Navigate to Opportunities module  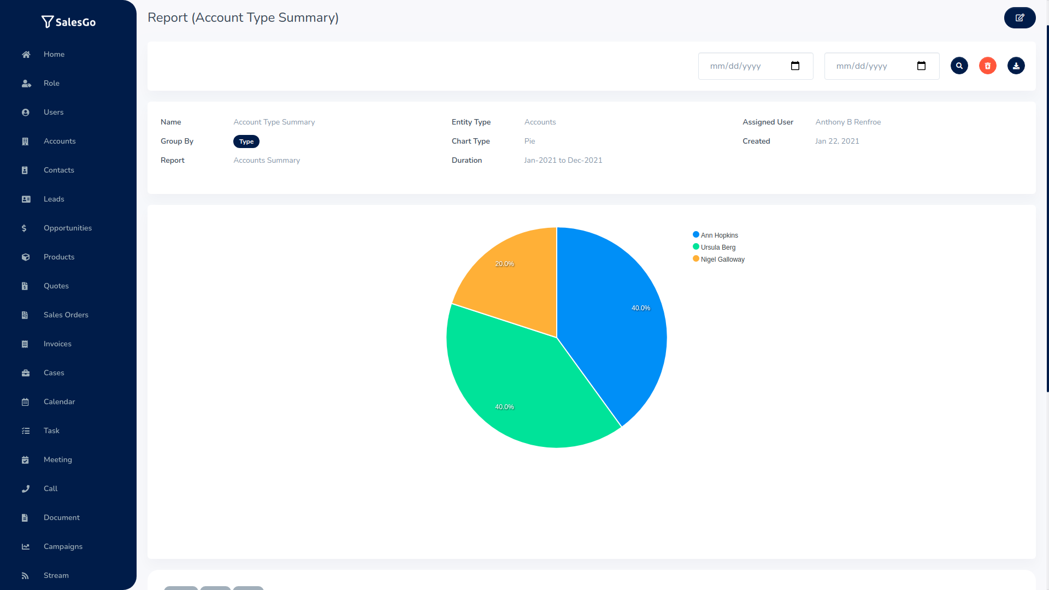point(68,228)
